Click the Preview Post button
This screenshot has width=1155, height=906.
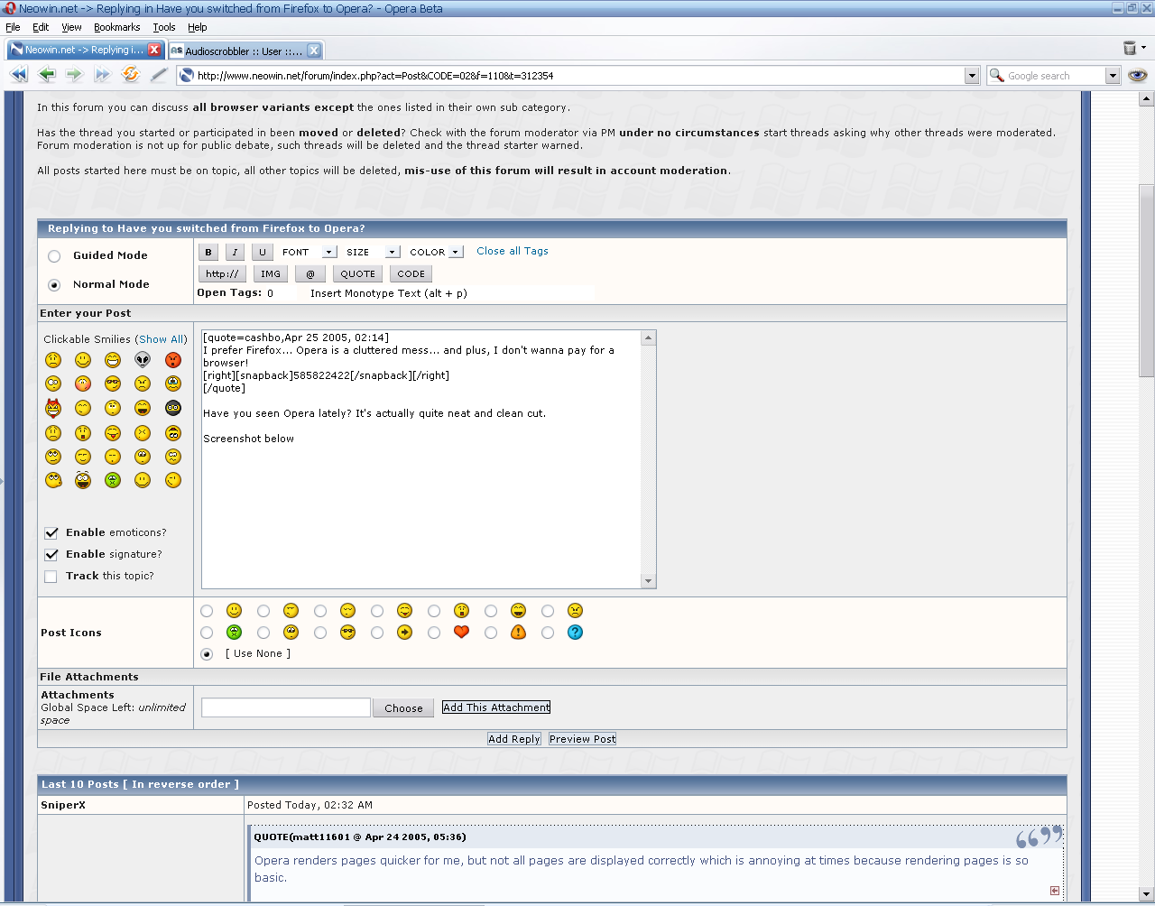pos(583,739)
